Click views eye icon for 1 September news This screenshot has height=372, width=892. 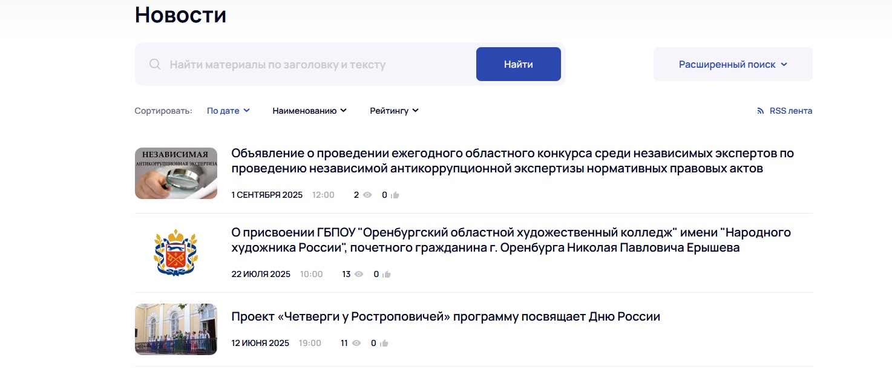(366, 195)
